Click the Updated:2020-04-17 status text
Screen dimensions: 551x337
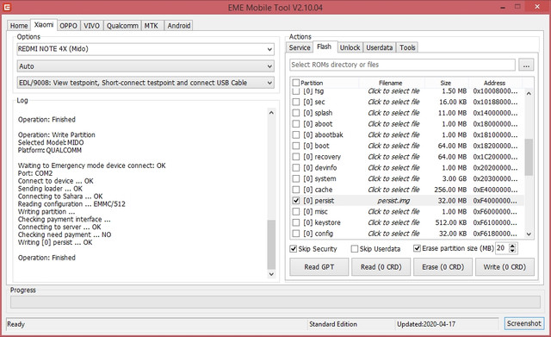point(426,324)
